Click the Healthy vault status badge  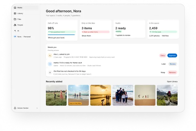pyautogui.click(x=118, y=31)
